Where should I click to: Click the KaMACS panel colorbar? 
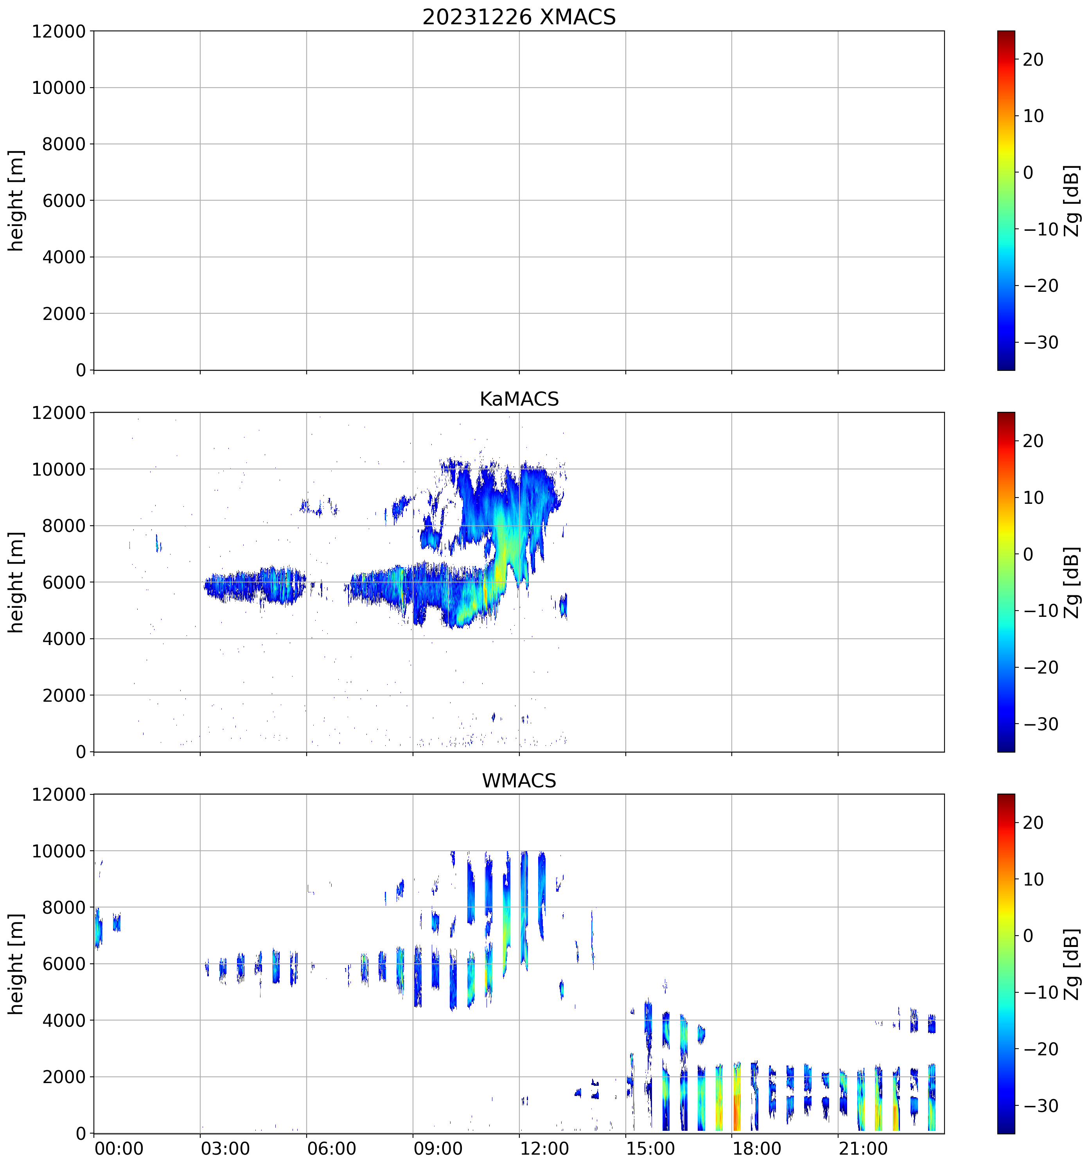pos(1006,582)
